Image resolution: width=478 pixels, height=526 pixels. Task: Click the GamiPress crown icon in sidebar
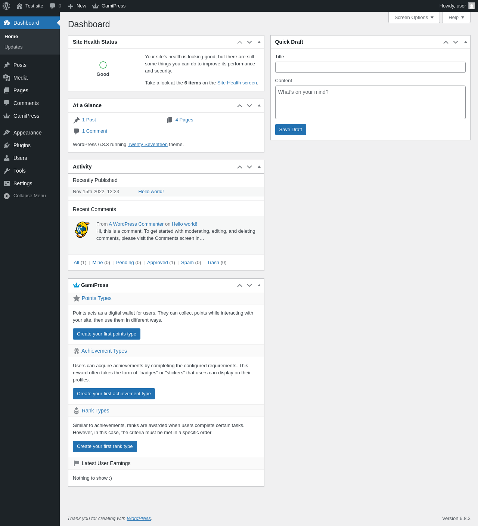7,116
